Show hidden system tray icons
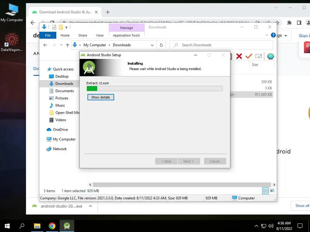The width and height of the screenshot is (310, 232). (x=256, y=226)
